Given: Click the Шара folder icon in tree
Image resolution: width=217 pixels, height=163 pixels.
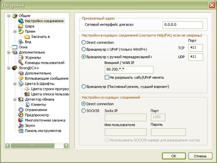Looking at the screenshot, I should [21, 26].
